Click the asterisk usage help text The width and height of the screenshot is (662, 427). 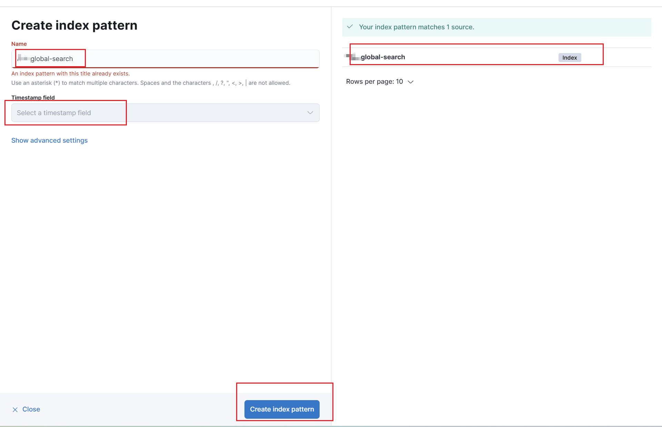click(151, 83)
